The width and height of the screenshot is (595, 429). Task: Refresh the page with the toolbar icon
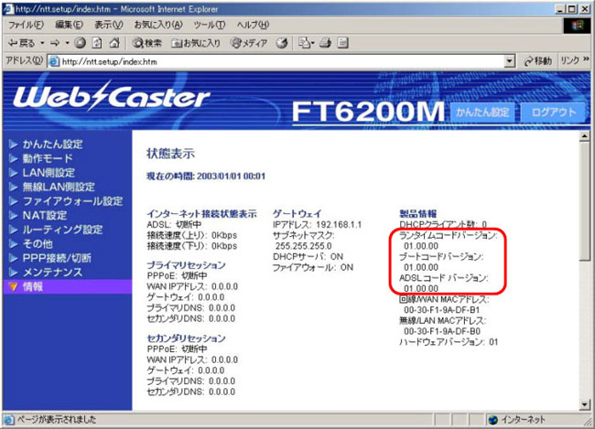tap(96, 42)
